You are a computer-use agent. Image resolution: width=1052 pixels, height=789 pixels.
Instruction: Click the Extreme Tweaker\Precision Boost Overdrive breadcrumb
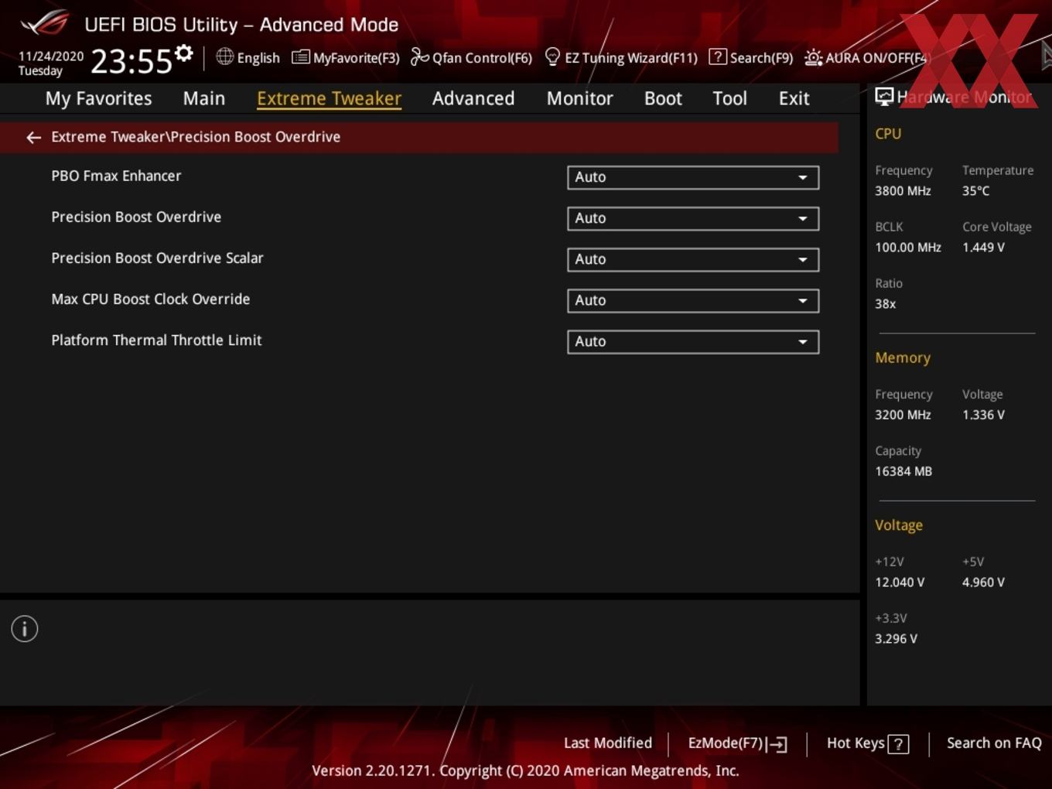pos(196,137)
